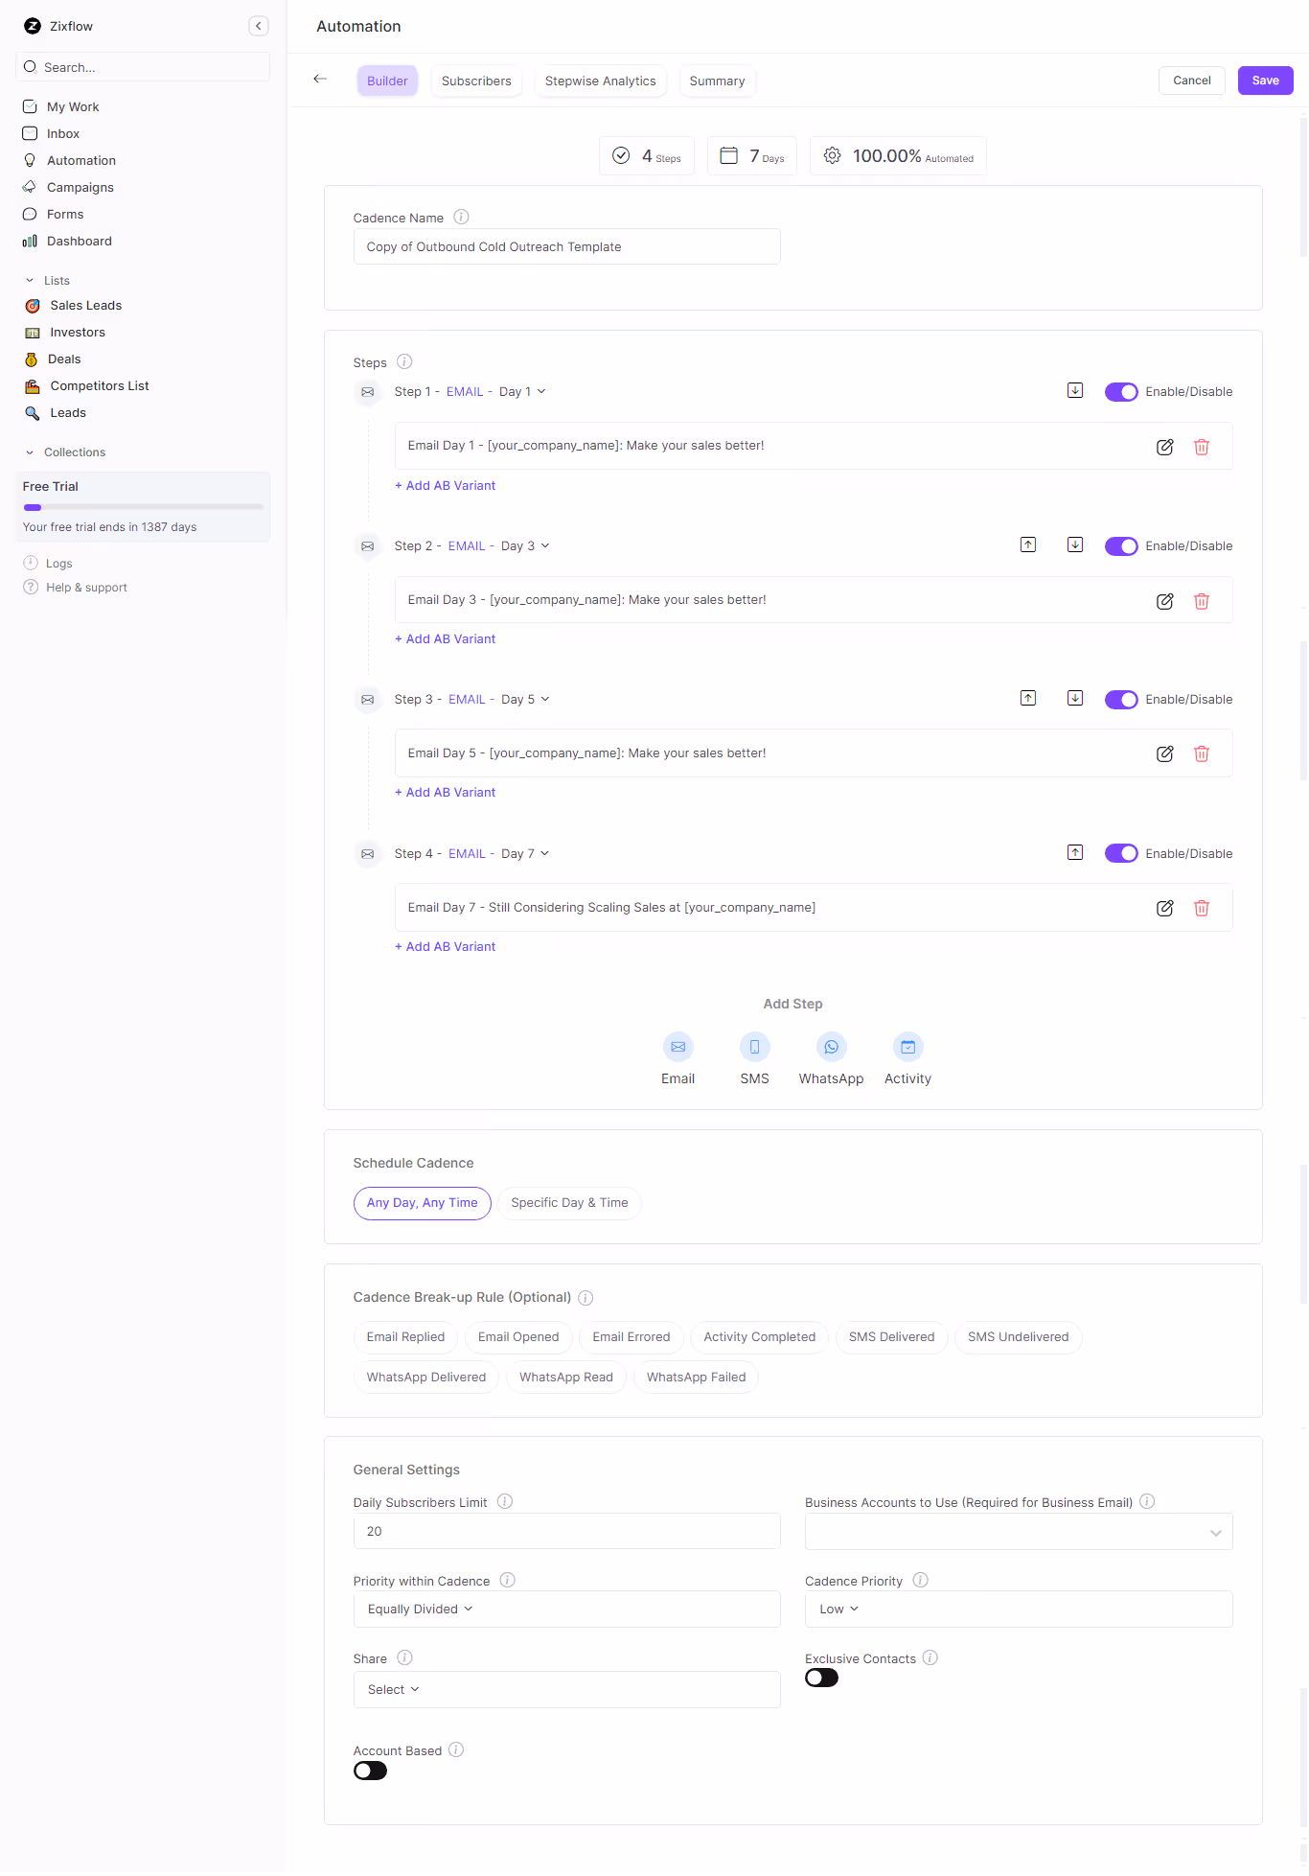Open Step 3 Day 5 dropdown
The width and height of the screenshot is (1309, 1876).
pos(525,700)
